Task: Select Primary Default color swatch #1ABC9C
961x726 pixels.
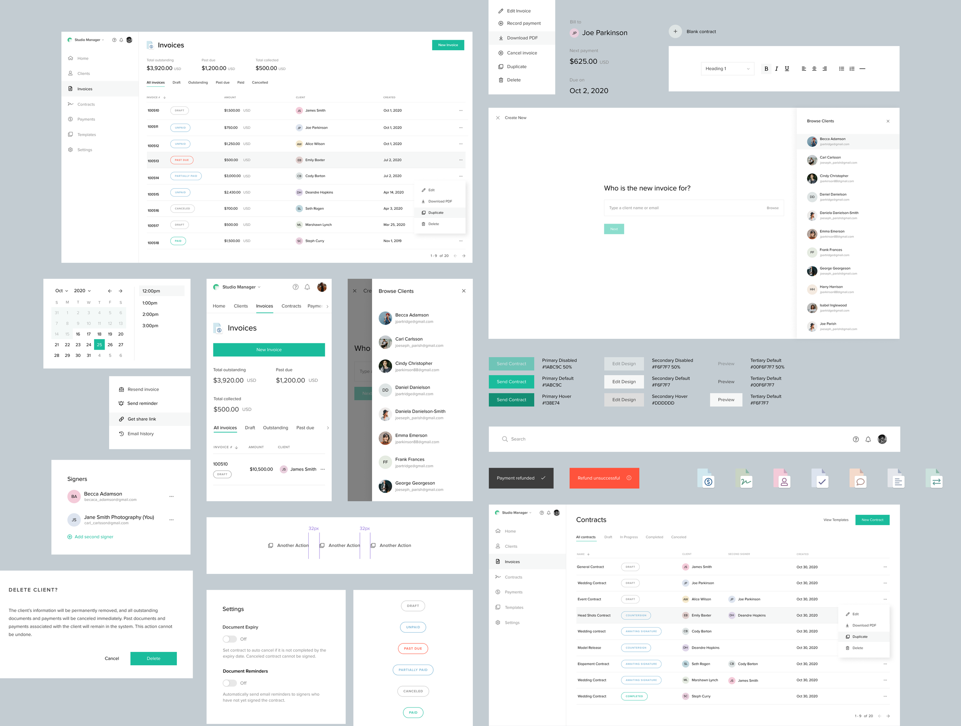Action: click(x=510, y=381)
